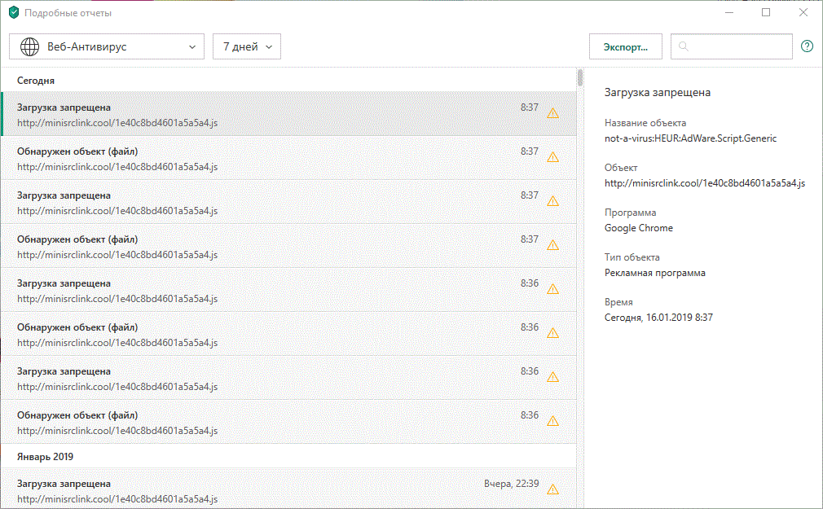Viewport: 823px width, 509px height.
Task: Click warning triangle on first Обнаружен объект entry
Action: (552, 157)
